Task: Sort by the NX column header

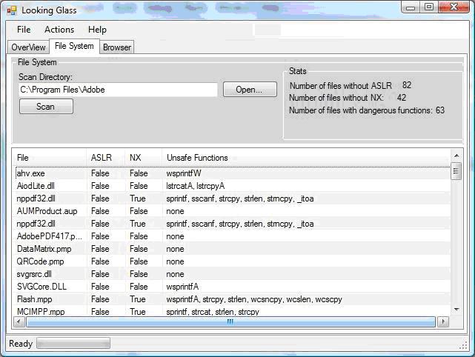Action: [144, 158]
